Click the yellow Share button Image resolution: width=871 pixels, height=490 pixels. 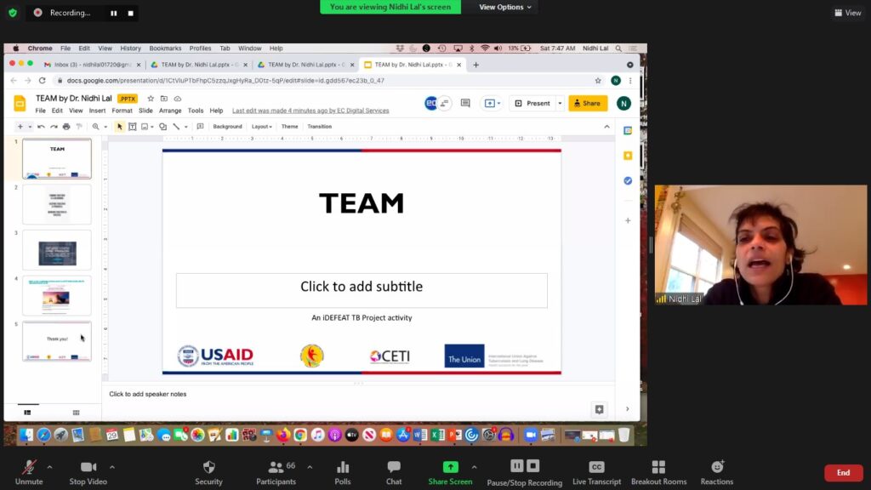click(x=588, y=103)
